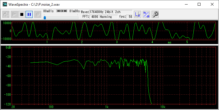Click the Wave format field showing 176400Hz 24bit 2ch
Image resolution: width=219 pixels, height=110 pixels.
click(x=111, y=12)
